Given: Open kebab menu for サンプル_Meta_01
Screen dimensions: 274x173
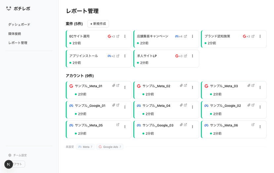Looking at the screenshot, I should pyautogui.click(x=125, y=87).
